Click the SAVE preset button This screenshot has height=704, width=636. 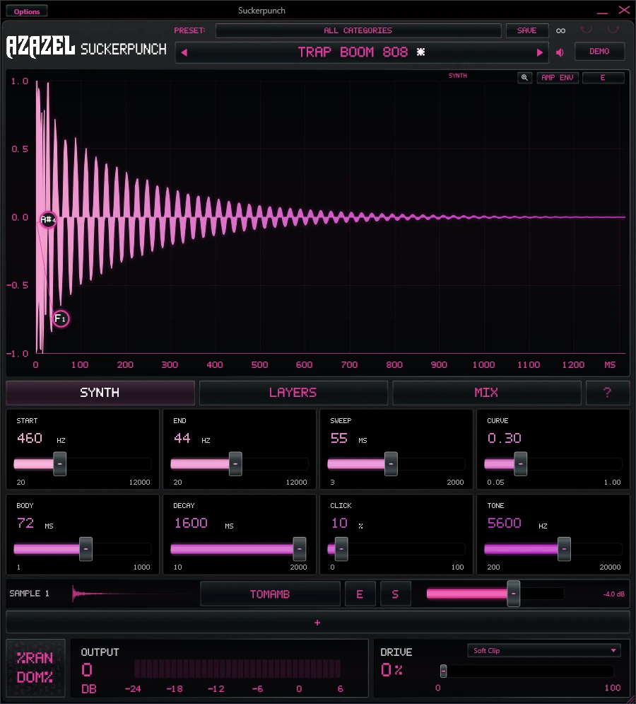point(527,30)
